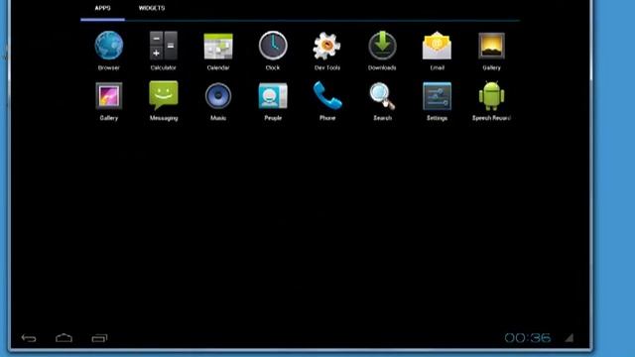Open the Downloads app

pyautogui.click(x=382, y=46)
